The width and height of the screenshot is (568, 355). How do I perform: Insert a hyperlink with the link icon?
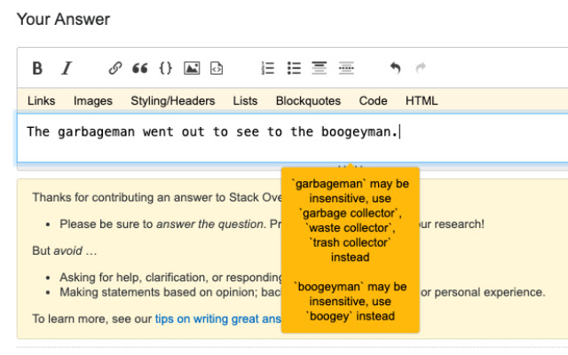(115, 68)
